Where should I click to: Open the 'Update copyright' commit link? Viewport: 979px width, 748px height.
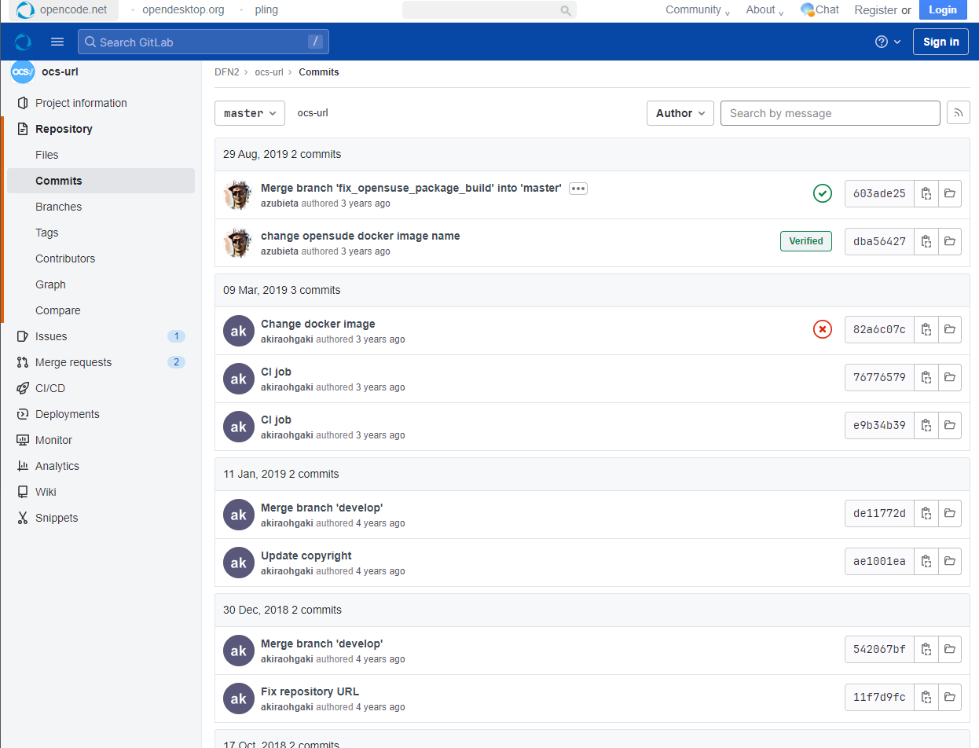coord(306,555)
